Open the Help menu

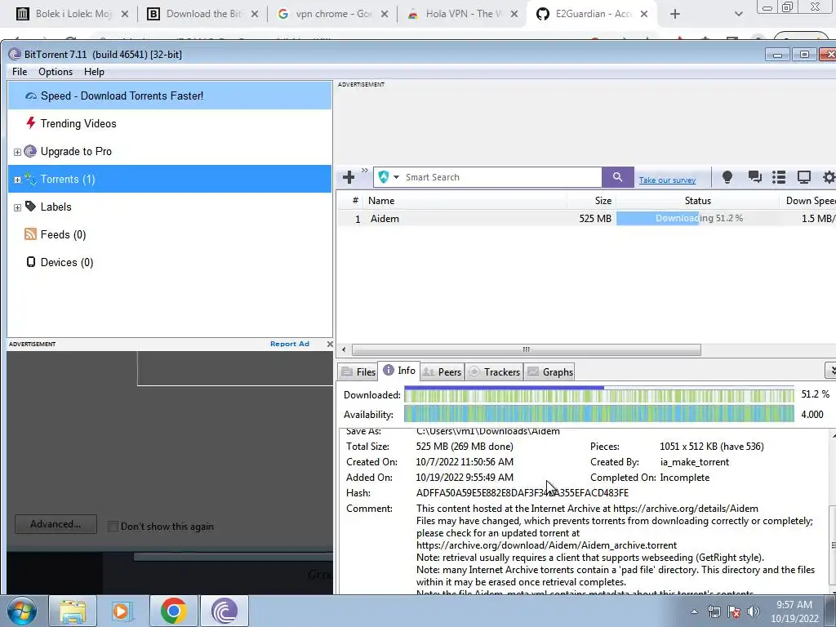[94, 72]
